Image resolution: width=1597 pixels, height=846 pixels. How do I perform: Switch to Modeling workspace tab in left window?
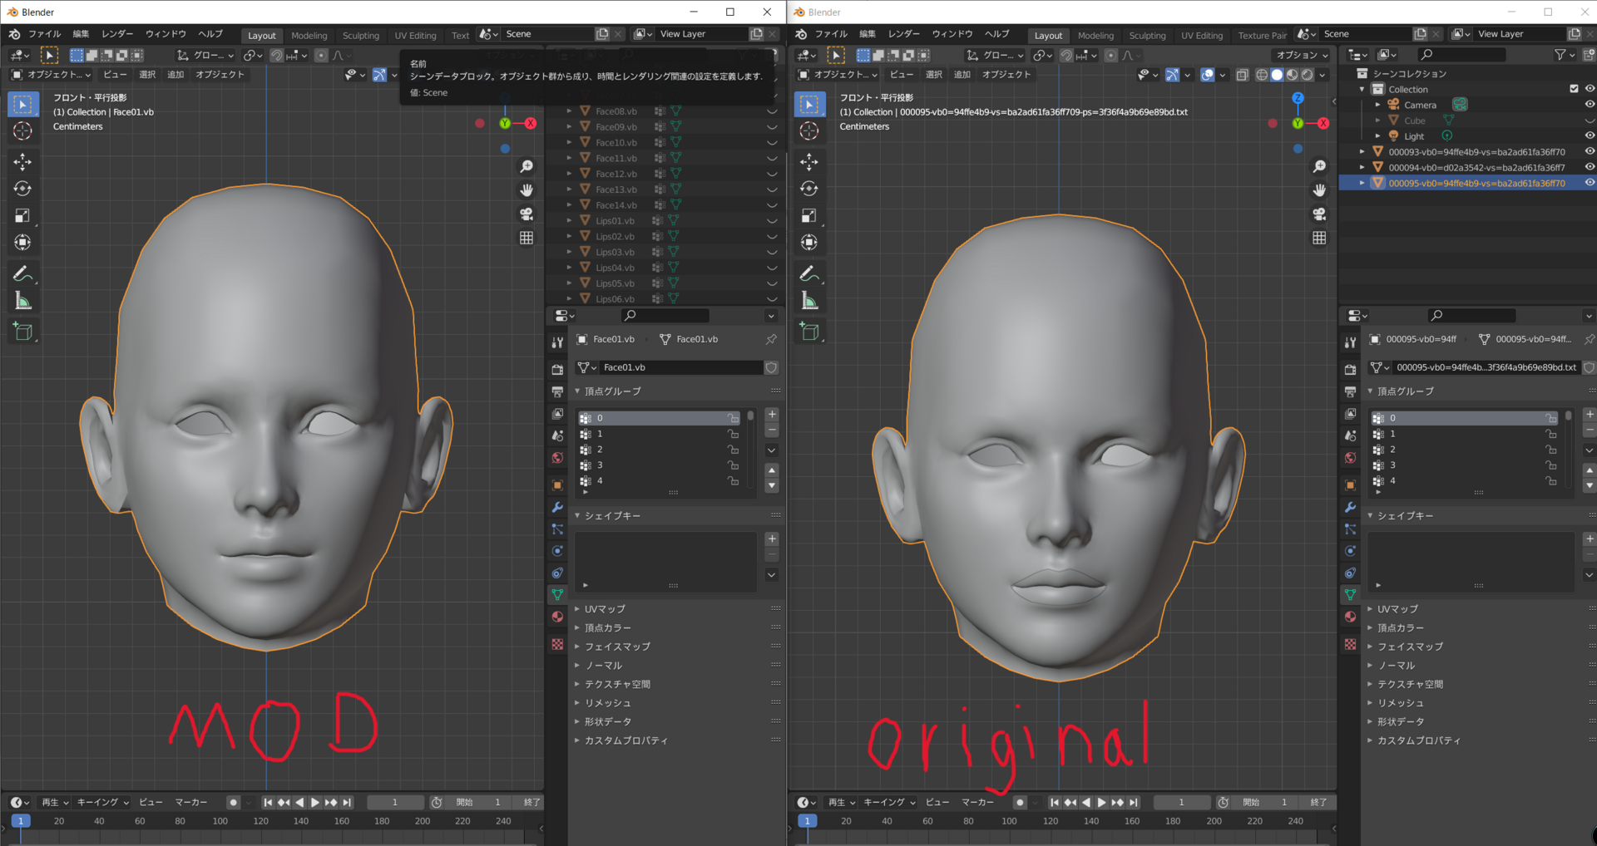tap(309, 35)
